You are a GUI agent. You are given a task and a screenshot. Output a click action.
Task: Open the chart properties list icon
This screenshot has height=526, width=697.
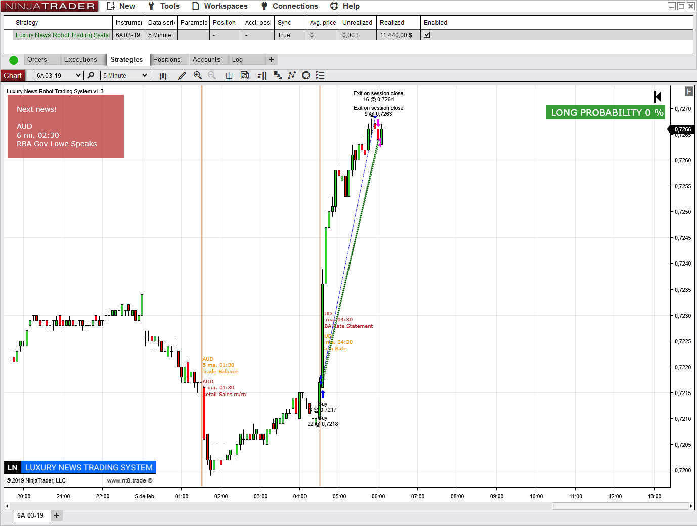(320, 76)
